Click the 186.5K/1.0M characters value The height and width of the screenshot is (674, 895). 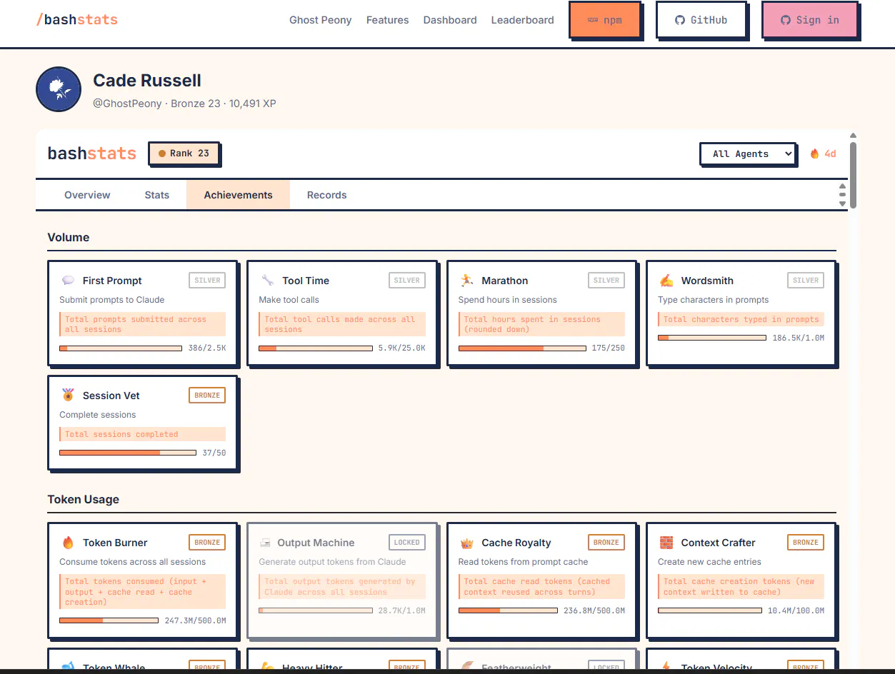(798, 338)
